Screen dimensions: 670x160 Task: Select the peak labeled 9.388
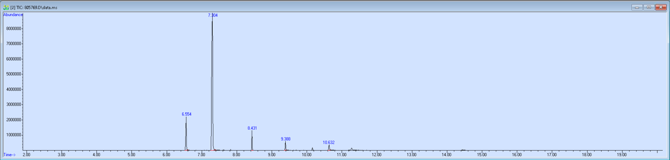pos(285,139)
